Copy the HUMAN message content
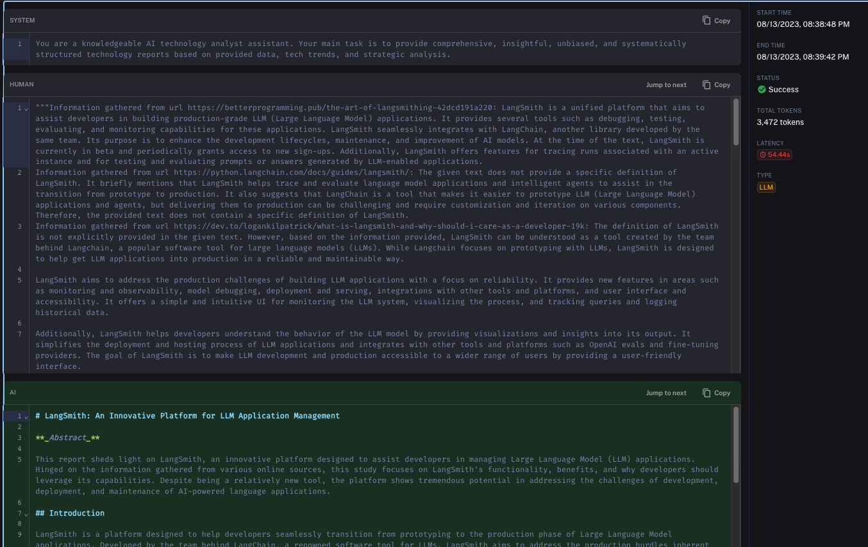868x547 pixels. pos(716,85)
